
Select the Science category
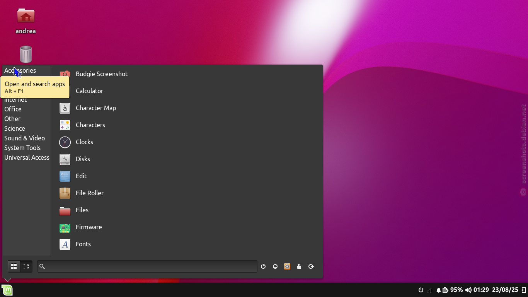click(26, 128)
